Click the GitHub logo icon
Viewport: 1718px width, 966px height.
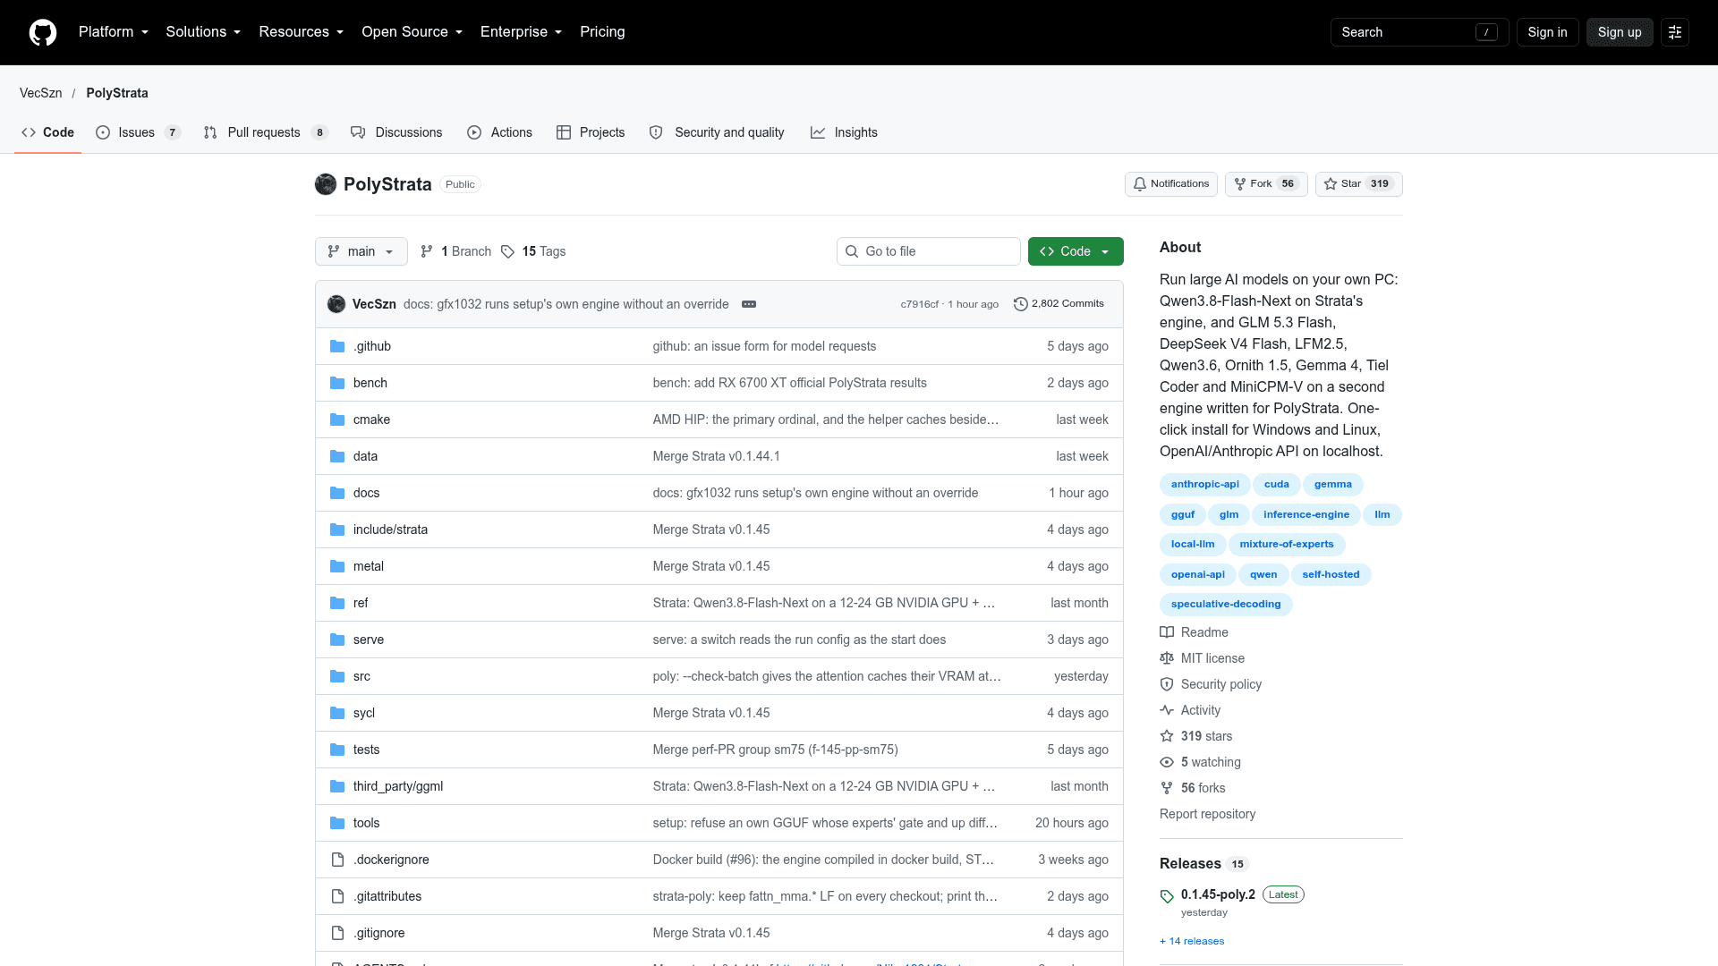[x=43, y=32]
